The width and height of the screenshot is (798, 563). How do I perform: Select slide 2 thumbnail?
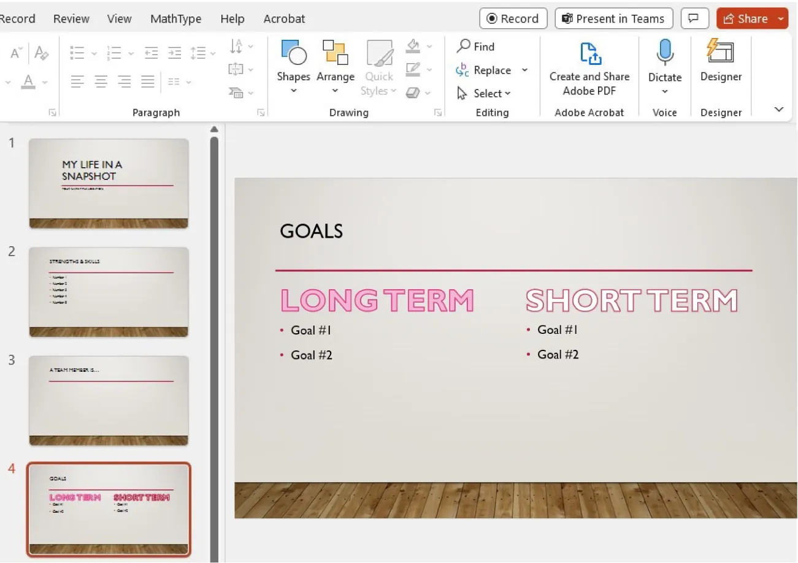(109, 292)
